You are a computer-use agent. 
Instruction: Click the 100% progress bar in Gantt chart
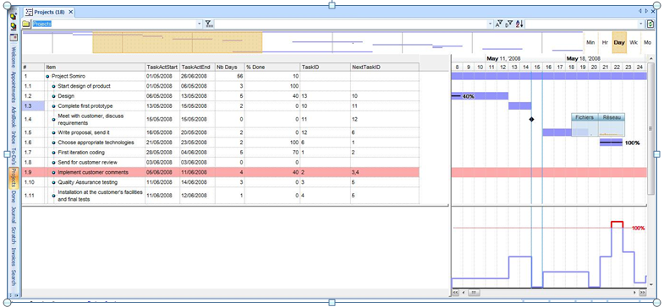pos(611,143)
